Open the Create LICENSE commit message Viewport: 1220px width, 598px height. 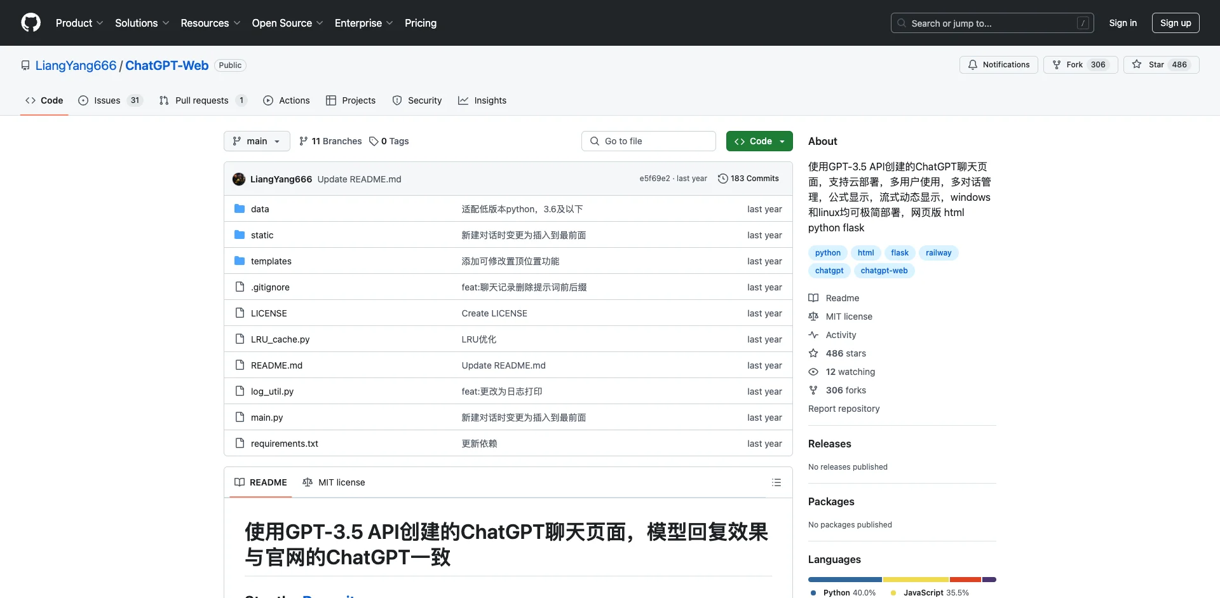tap(494, 313)
